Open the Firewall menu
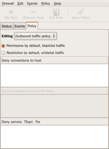This screenshot has width=109, height=149. point(8,4)
